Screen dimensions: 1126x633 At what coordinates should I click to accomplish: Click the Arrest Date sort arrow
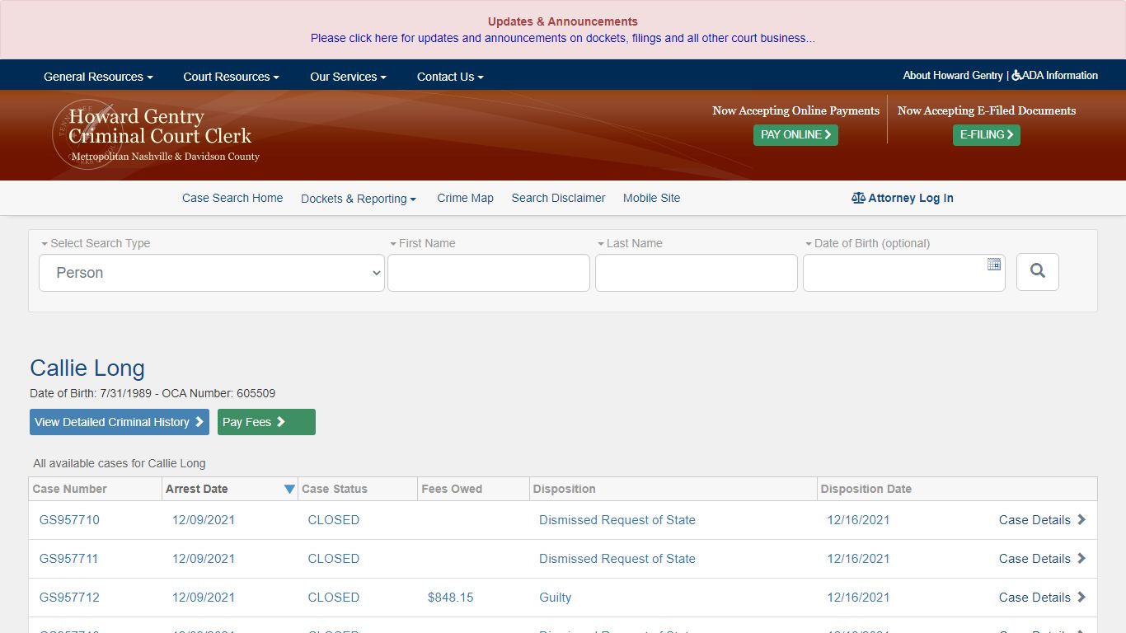pos(289,489)
